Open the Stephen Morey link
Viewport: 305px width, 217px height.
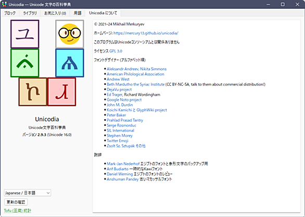(x=120, y=135)
